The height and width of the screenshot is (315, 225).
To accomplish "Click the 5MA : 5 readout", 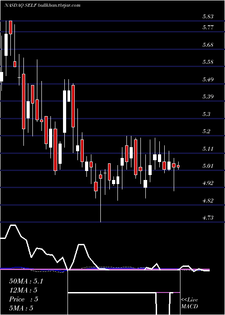I will click(x=21, y=308).
